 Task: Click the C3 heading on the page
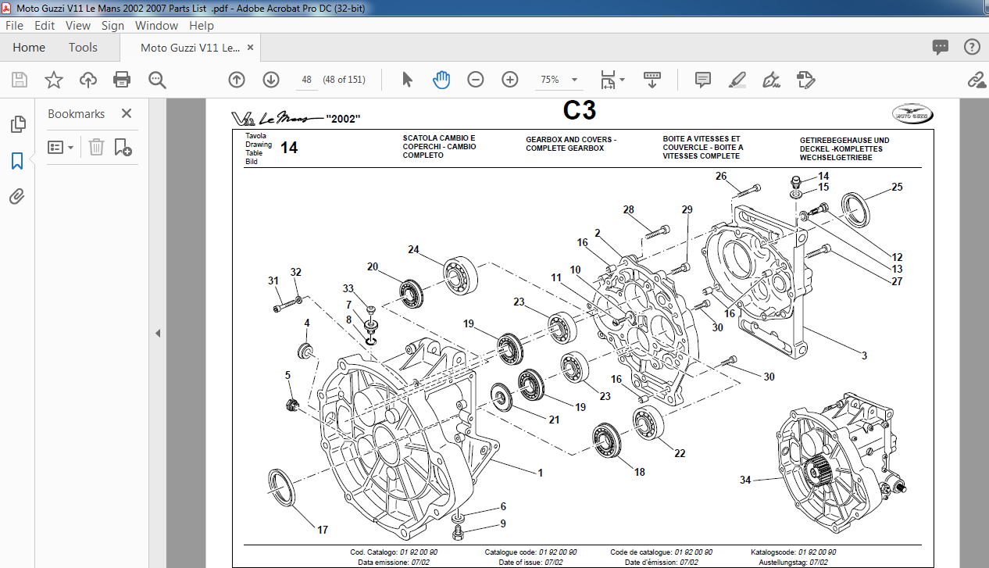pyautogui.click(x=580, y=112)
